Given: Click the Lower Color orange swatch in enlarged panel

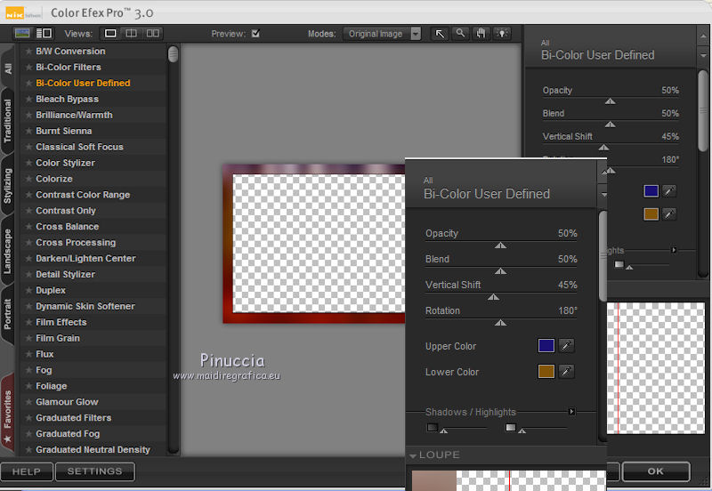Looking at the screenshot, I should click(x=546, y=372).
